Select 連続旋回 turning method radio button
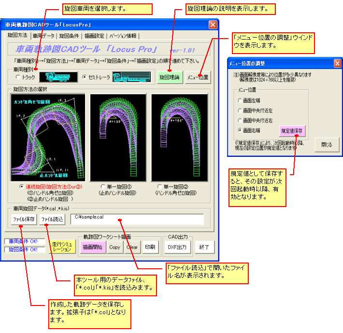Image resolution: width=343 pixels, height=333 pixels. 21,187
